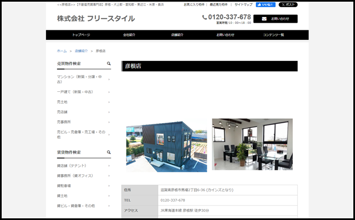The height and width of the screenshot is (220, 355).
Task: Click the chevron next to 貸事務所（貸オフィス）
Action: pos(109,176)
